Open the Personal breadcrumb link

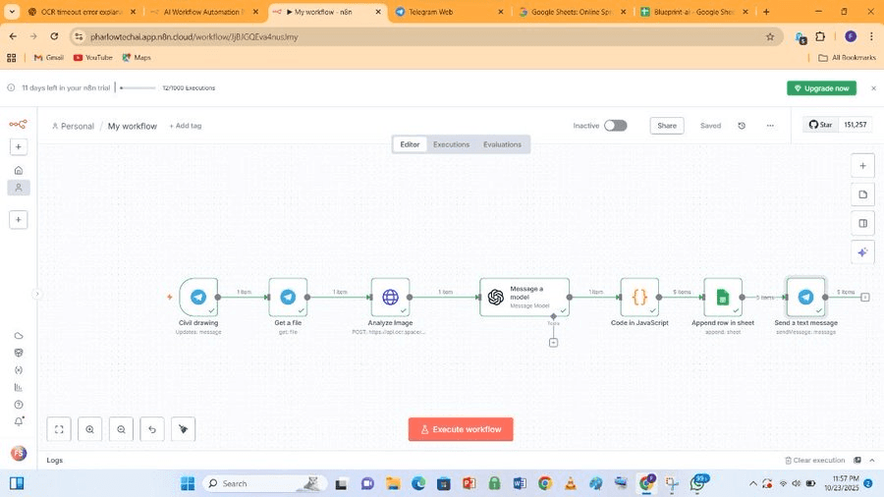[73, 127]
